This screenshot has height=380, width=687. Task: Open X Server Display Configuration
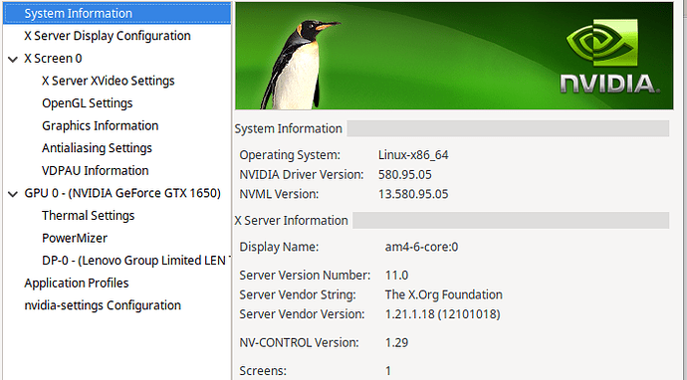(108, 36)
